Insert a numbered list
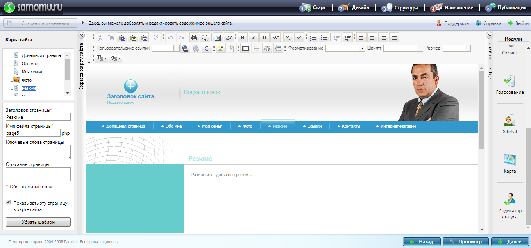531x248 pixels. click(313, 38)
